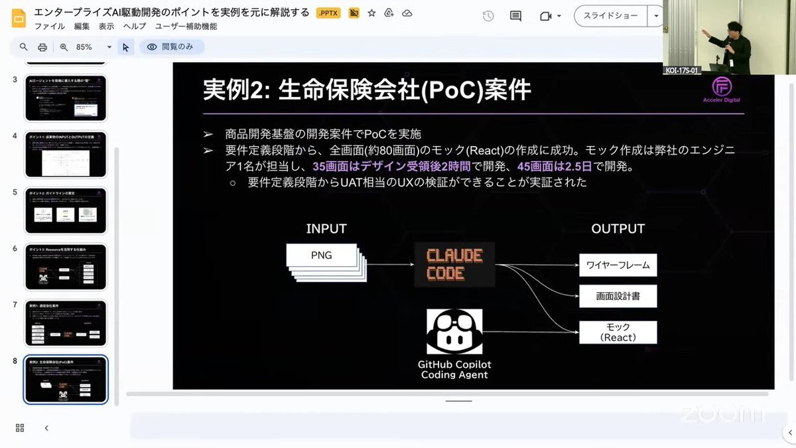796x448 pixels.
Task: Open the ヘルプ menu
Action: coord(134,27)
